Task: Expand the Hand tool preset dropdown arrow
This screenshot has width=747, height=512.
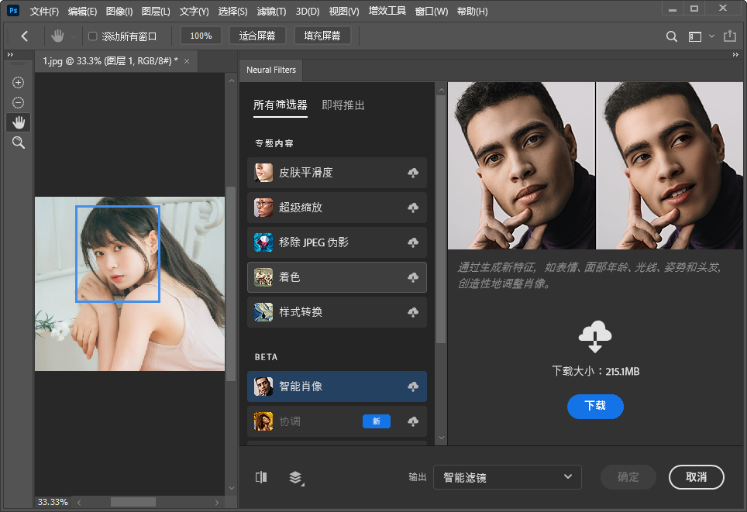Action: (74, 36)
